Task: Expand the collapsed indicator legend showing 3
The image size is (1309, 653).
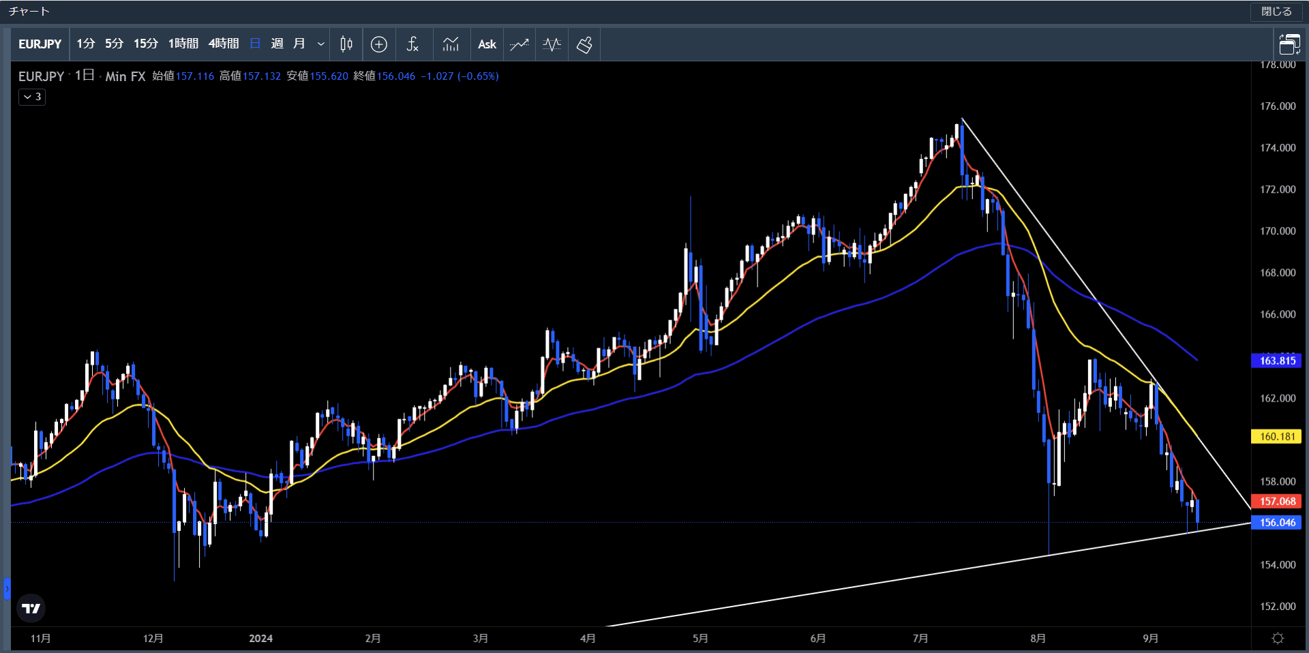Action: (32, 97)
